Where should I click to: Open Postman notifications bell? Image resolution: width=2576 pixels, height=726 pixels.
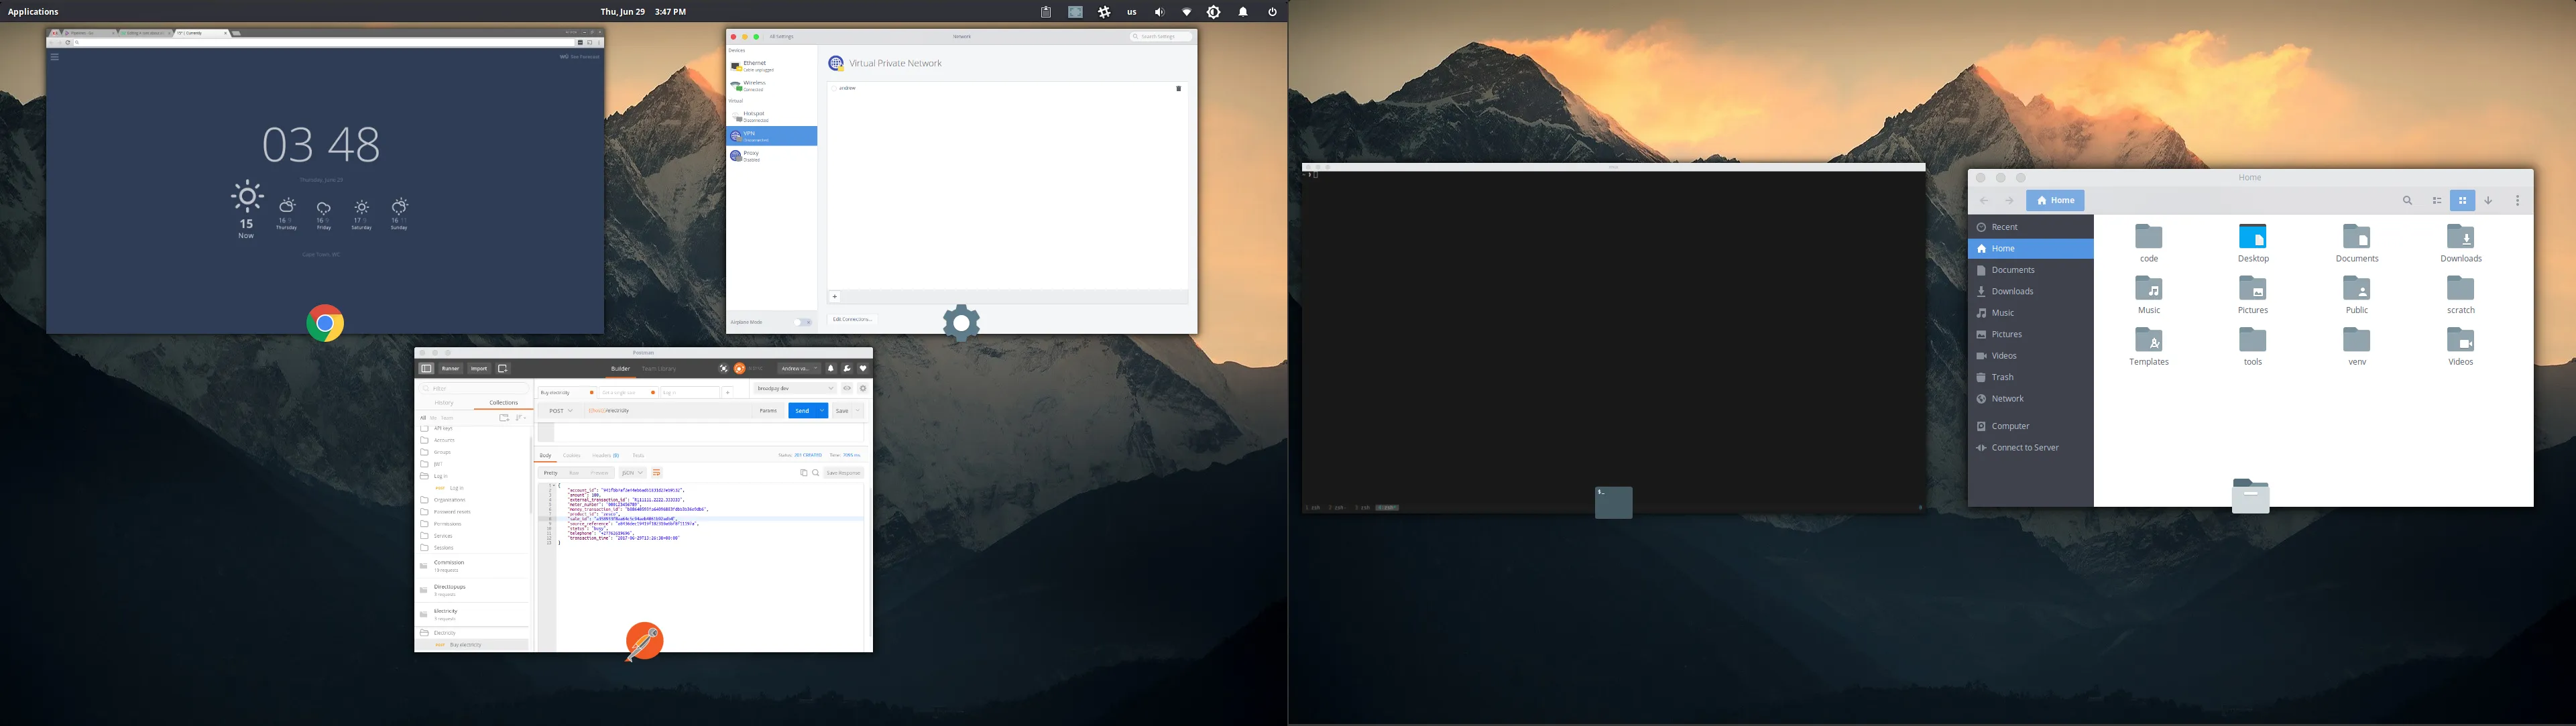[830, 368]
